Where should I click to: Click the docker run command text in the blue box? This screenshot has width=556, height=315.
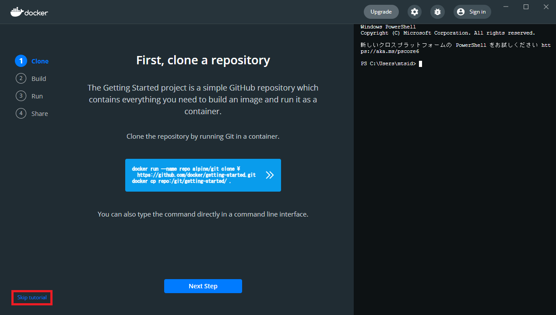(194, 175)
